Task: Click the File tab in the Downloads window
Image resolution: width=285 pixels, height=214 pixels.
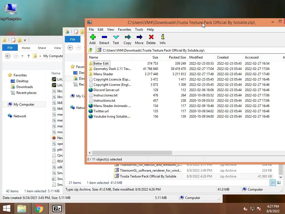Action: point(73,39)
